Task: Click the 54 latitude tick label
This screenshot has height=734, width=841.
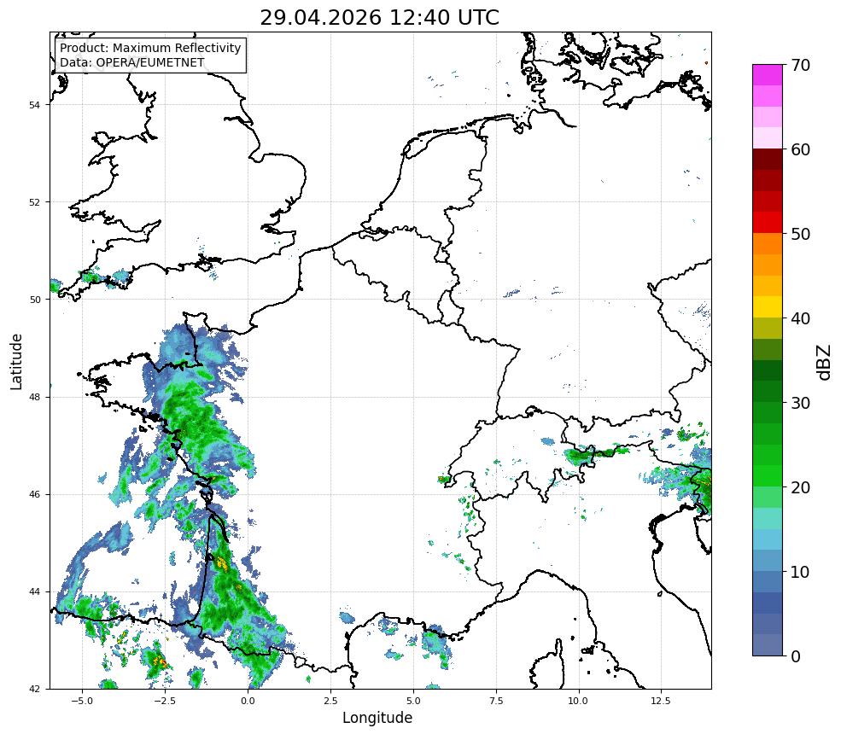Action: click(34, 104)
